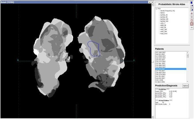Click the Axial slice scrollbar down arrow
The height and width of the screenshot is (119, 194).
153,117
